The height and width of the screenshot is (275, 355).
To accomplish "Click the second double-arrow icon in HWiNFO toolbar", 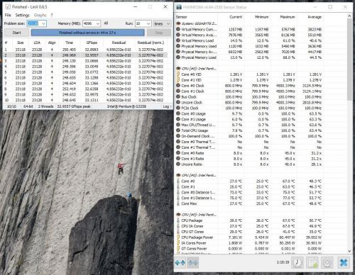I will pyautogui.click(x=193, y=262).
